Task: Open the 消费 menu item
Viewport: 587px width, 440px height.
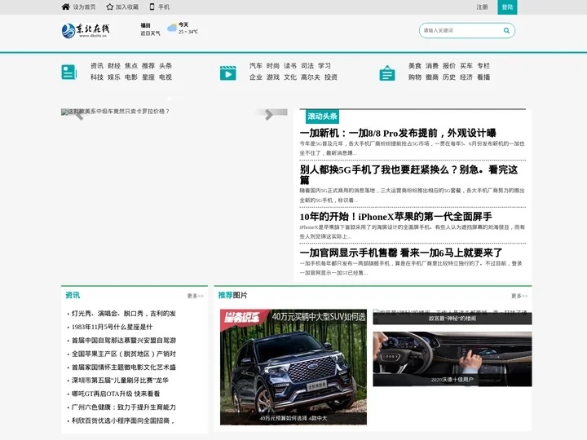Action: point(432,66)
